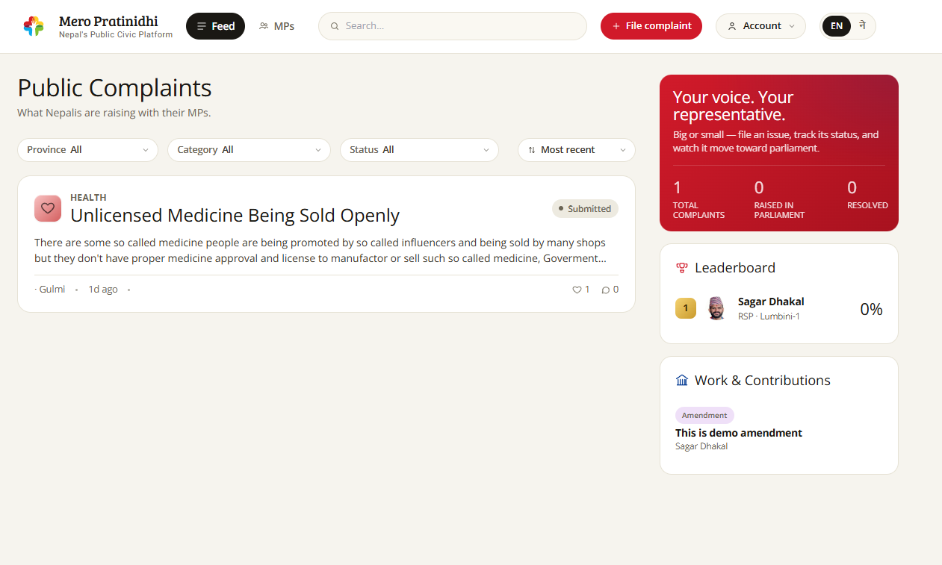
Task: Click the magnifier icon in search bar
Action: (x=335, y=26)
